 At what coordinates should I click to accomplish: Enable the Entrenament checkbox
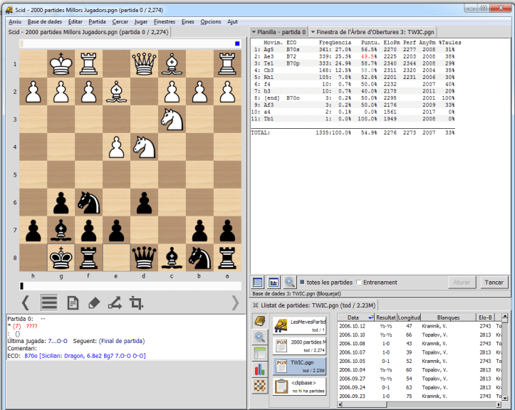tap(358, 283)
